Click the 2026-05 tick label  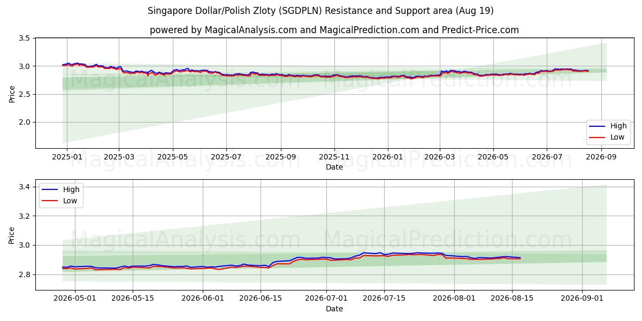493,157
